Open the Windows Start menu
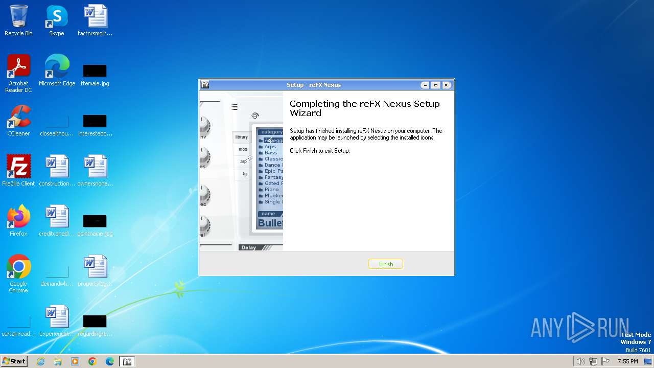Image resolution: width=654 pixels, height=368 pixels. (x=14, y=361)
